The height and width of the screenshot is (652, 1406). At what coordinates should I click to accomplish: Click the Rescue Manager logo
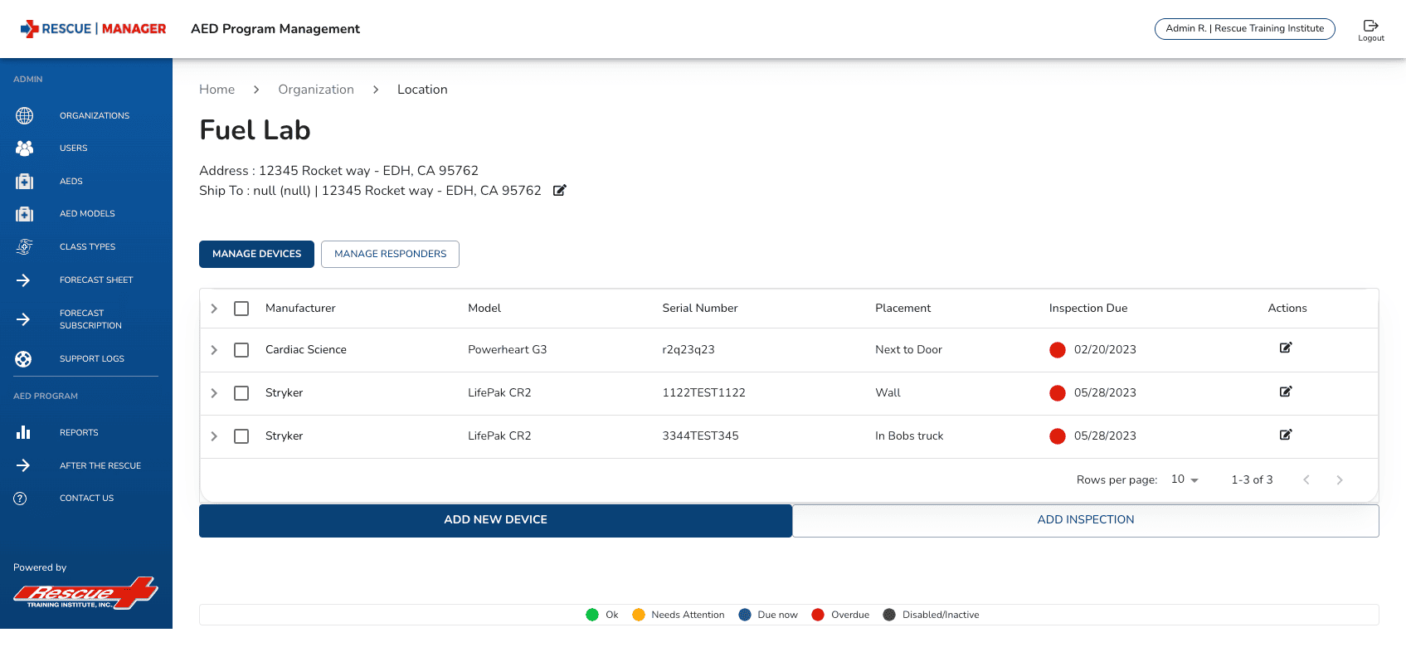point(93,29)
